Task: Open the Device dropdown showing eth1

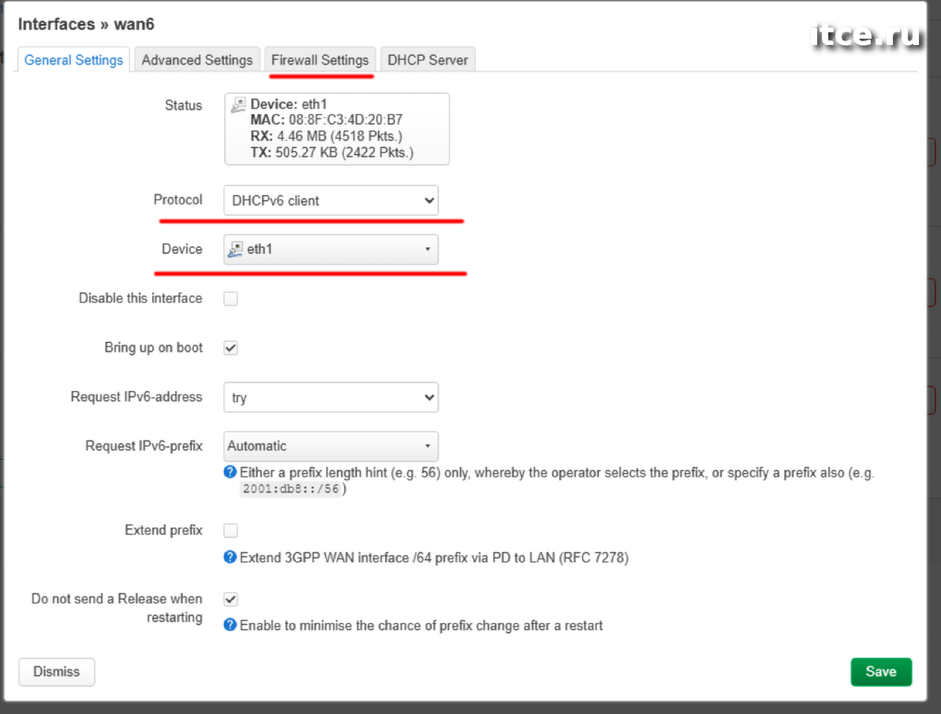Action: 330,249
